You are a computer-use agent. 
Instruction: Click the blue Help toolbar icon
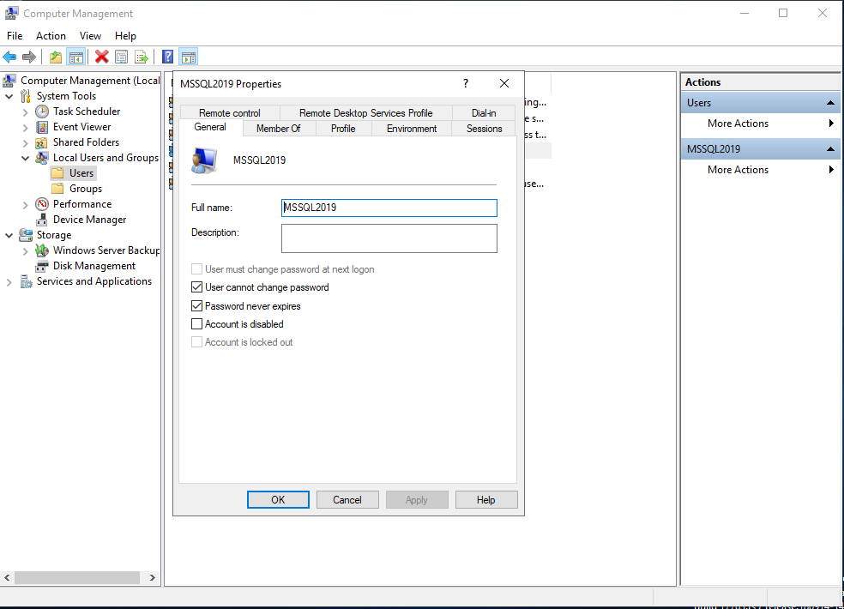pos(168,57)
